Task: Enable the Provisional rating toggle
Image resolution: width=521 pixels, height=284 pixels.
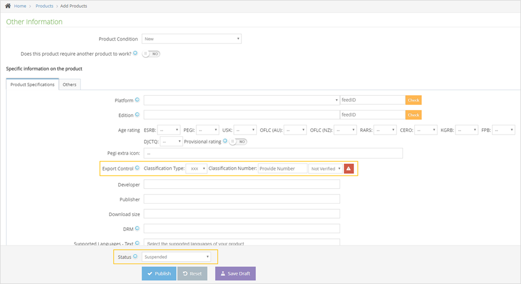Action: coord(239,141)
